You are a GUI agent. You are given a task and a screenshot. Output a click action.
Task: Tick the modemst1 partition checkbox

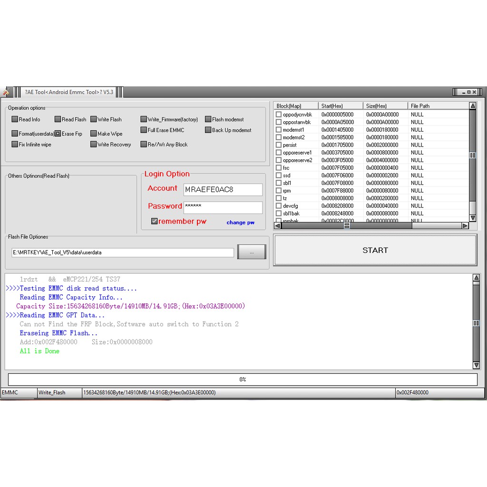pos(279,130)
